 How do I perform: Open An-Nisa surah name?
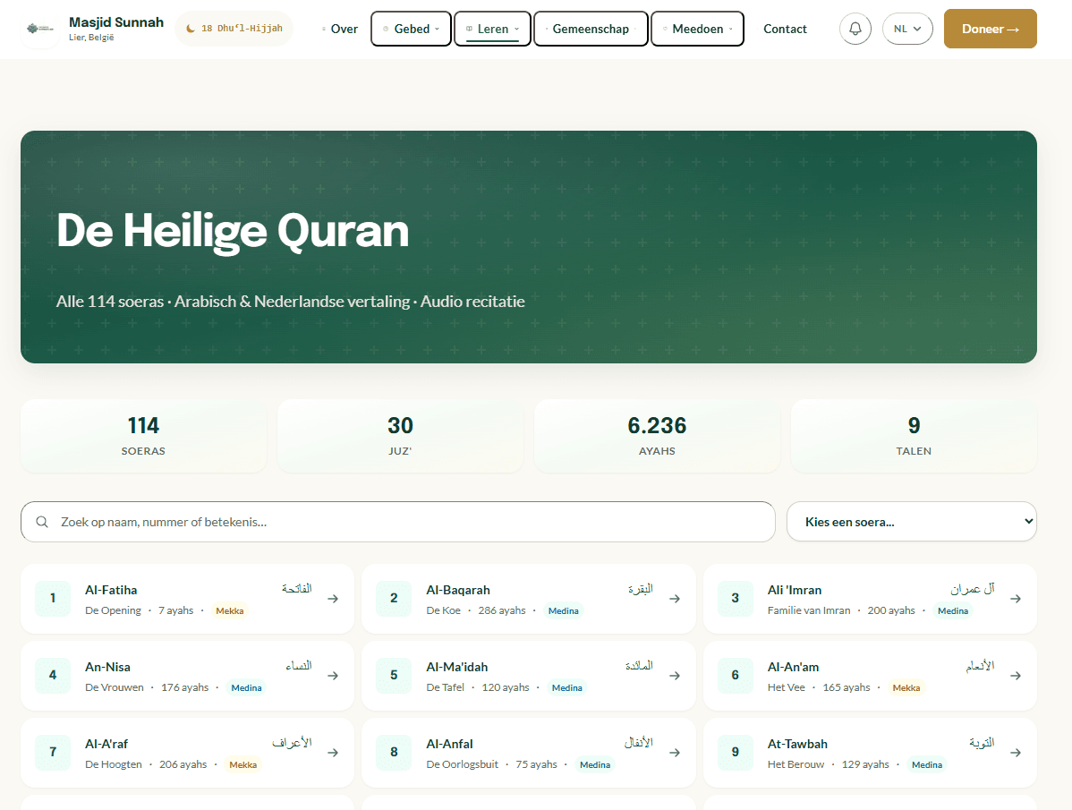click(x=107, y=667)
